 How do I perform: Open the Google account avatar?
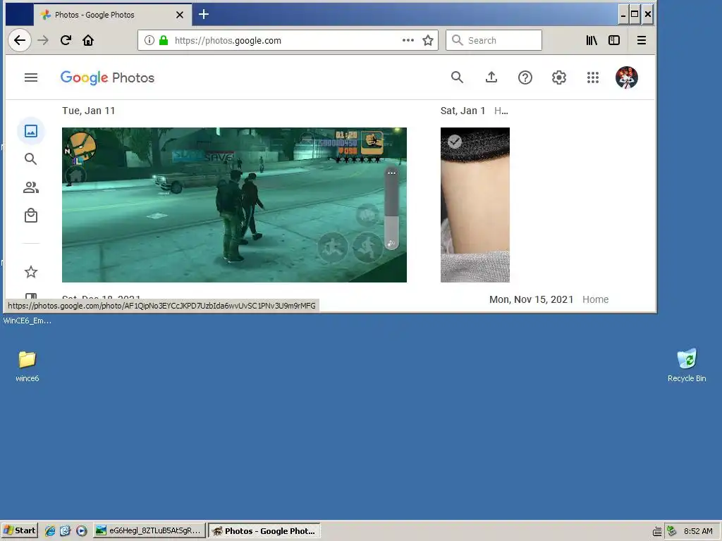point(626,77)
